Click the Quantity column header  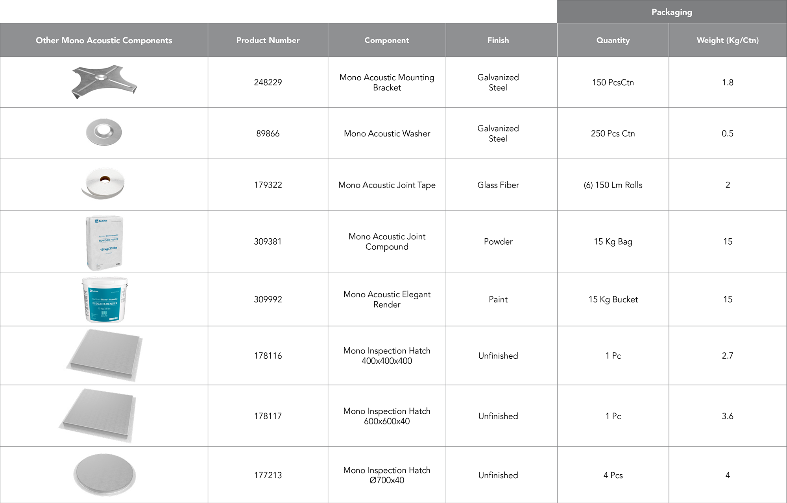613,40
